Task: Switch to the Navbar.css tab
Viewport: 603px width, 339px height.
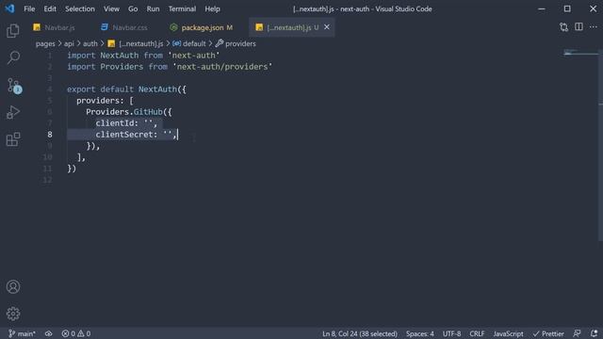Action: (125, 27)
